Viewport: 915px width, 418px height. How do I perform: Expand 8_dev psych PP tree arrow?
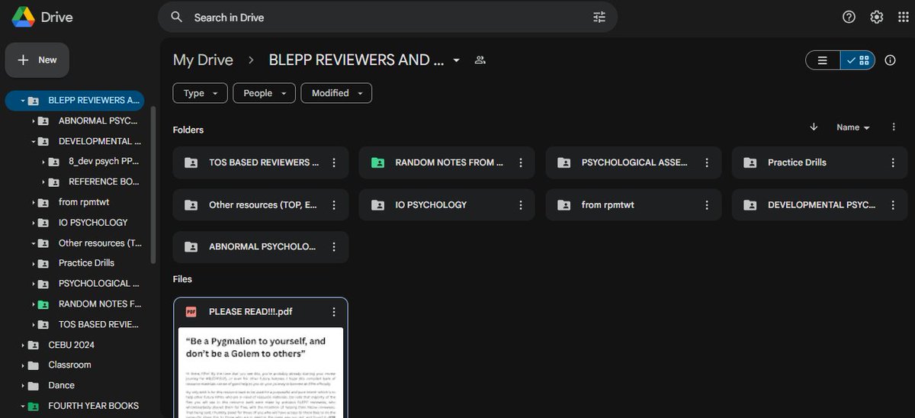[43, 162]
